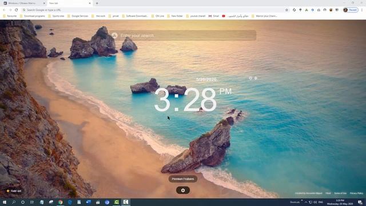
Task: Reload the page with the refresh button
Action: (x=17, y=10)
